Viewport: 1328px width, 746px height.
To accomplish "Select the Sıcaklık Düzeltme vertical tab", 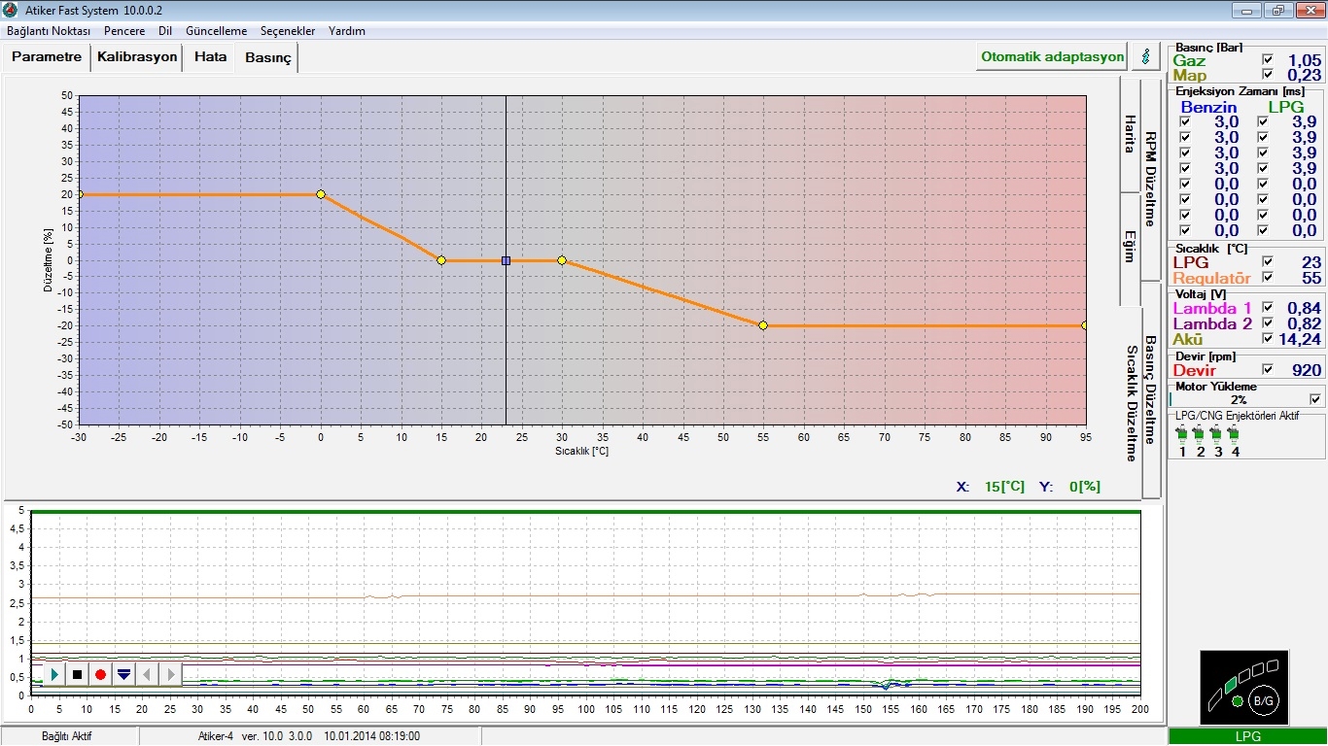I will pyautogui.click(x=1131, y=403).
